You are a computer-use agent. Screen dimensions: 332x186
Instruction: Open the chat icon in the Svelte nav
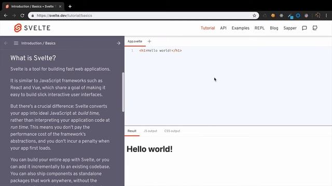[x=305, y=28]
